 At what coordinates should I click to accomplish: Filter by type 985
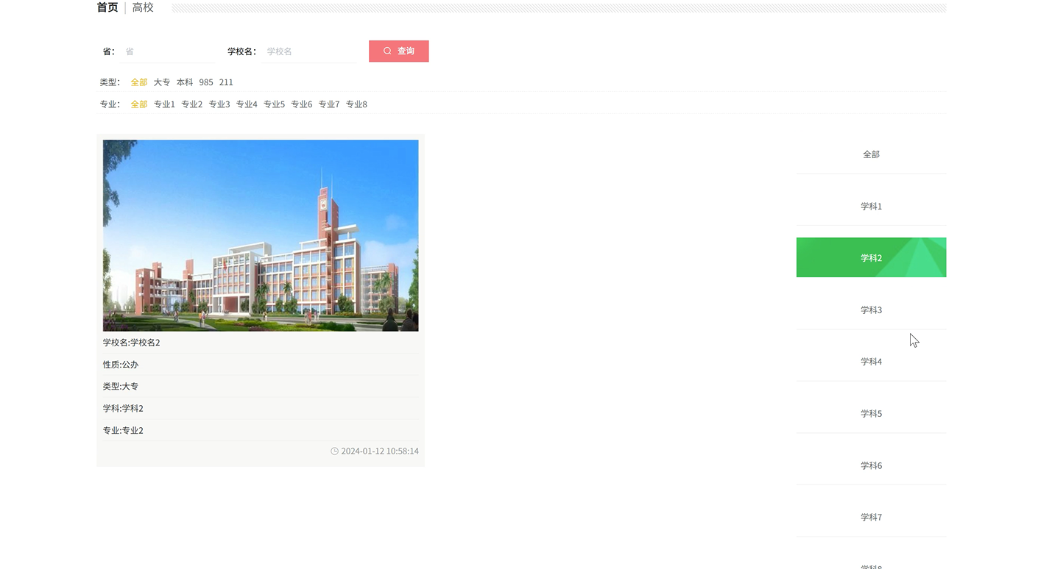tap(206, 82)
